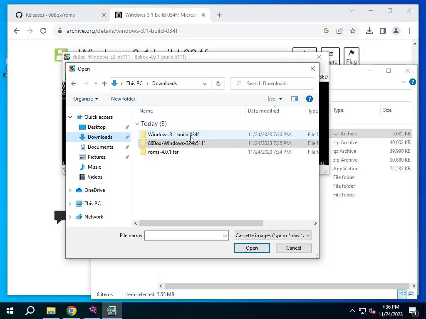426x319 pixels.
Task: Sort files by Date modified column
Action: [263, 110]
